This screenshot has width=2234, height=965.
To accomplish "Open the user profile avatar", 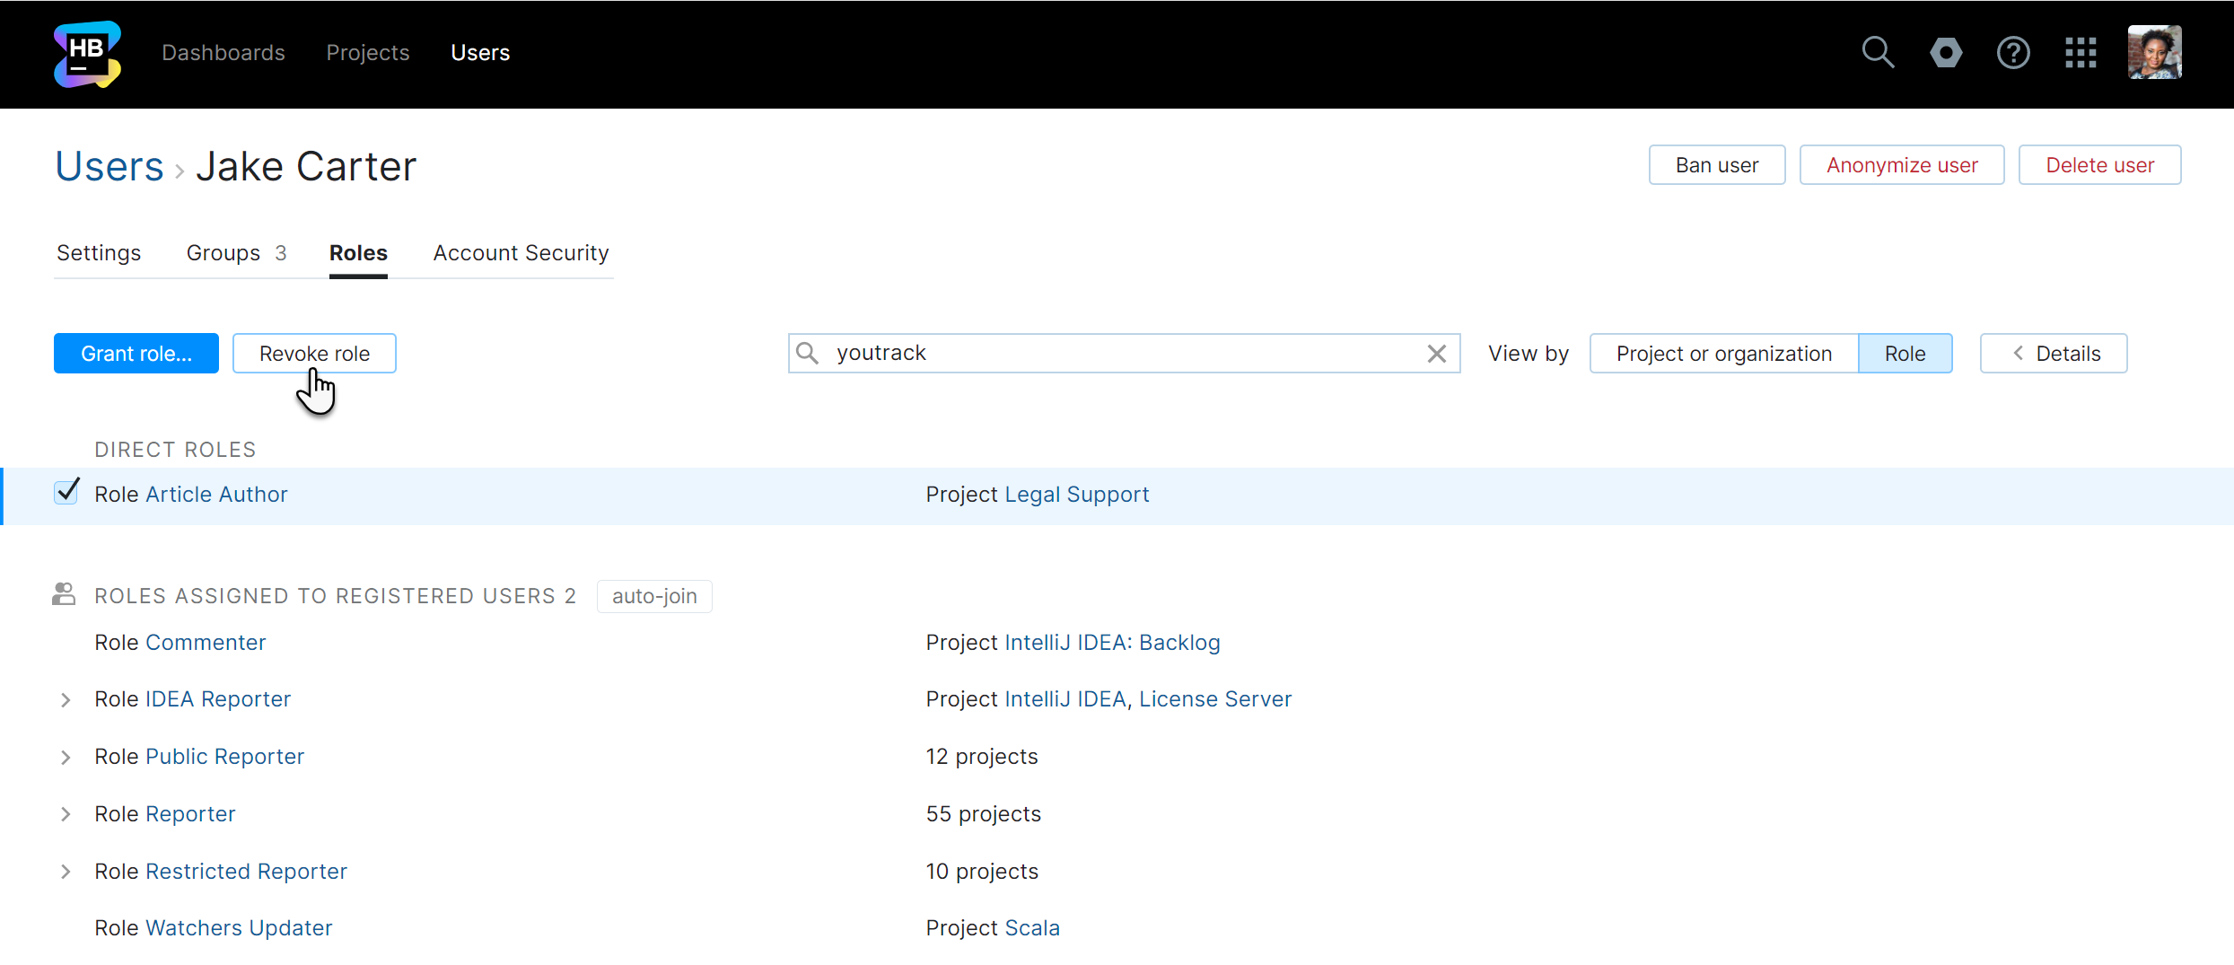I will point(2154,53).
